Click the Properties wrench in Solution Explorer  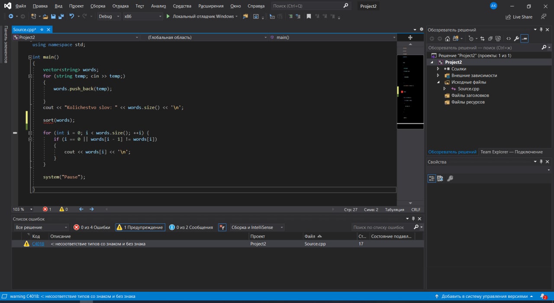(x=516, y=39)
